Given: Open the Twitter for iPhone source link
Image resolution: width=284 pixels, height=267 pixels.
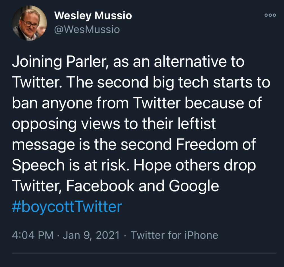Looking at the screenshot, I should click(175, 235).
